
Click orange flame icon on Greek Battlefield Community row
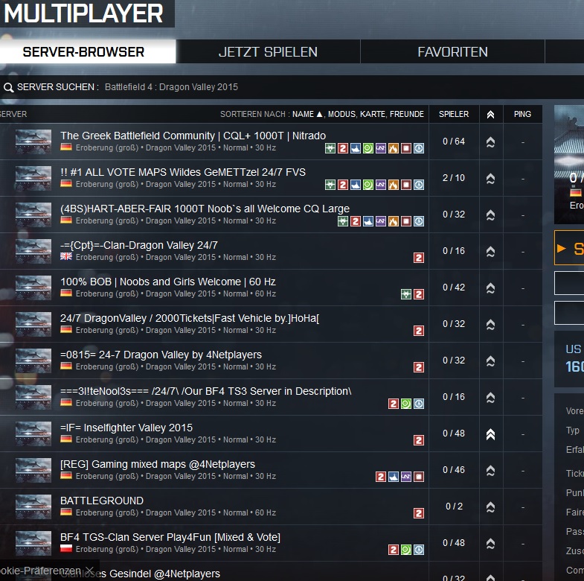394,148
